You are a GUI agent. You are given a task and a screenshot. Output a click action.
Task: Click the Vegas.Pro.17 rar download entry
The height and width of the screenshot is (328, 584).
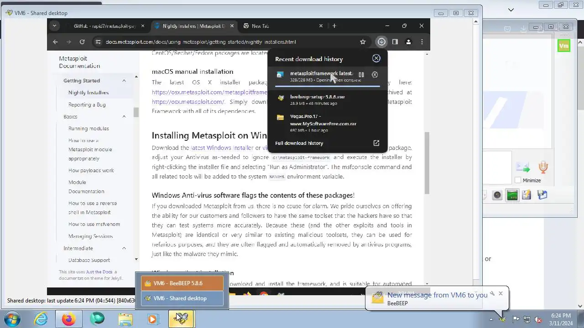(328, 123)
